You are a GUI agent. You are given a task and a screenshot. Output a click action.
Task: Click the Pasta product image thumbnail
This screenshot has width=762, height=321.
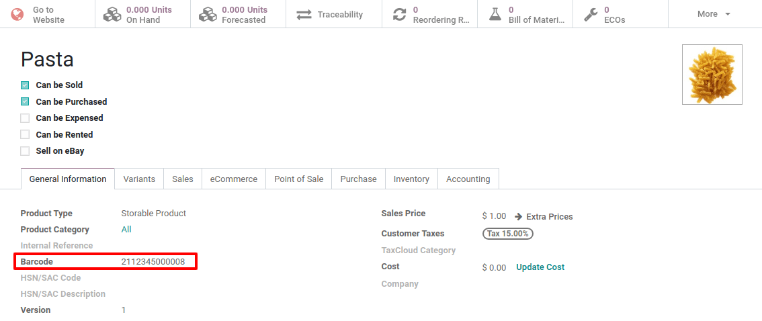point(712,75)
